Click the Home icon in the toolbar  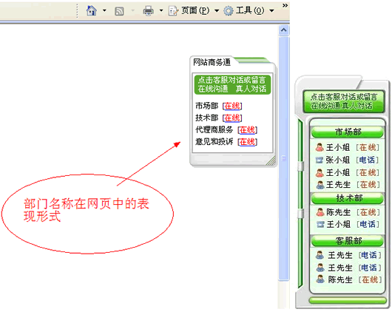(91, 10)
